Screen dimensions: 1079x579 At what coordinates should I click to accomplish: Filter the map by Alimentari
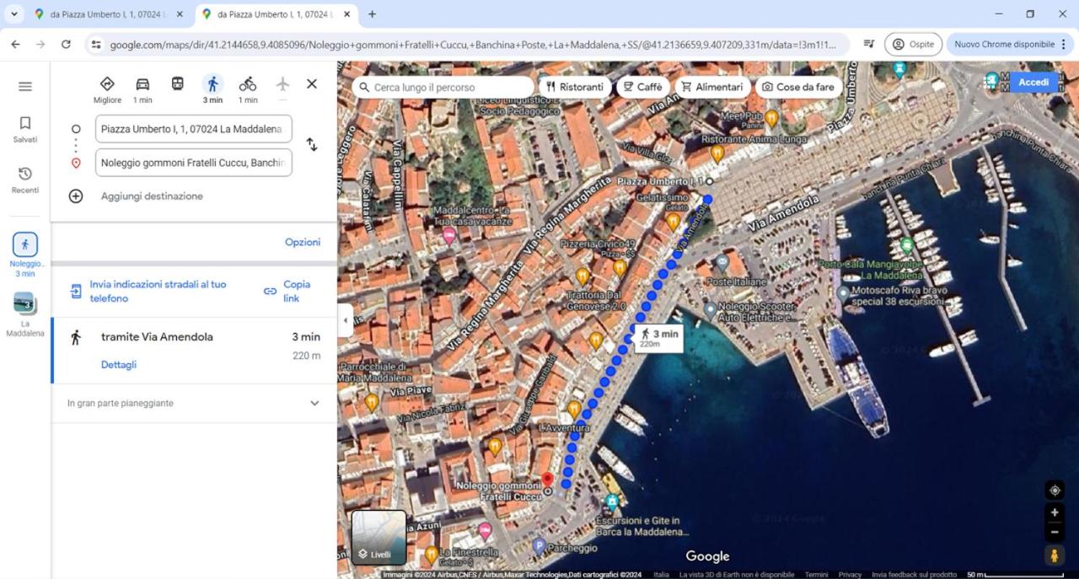pyautogui.click(x=712, y=87)
